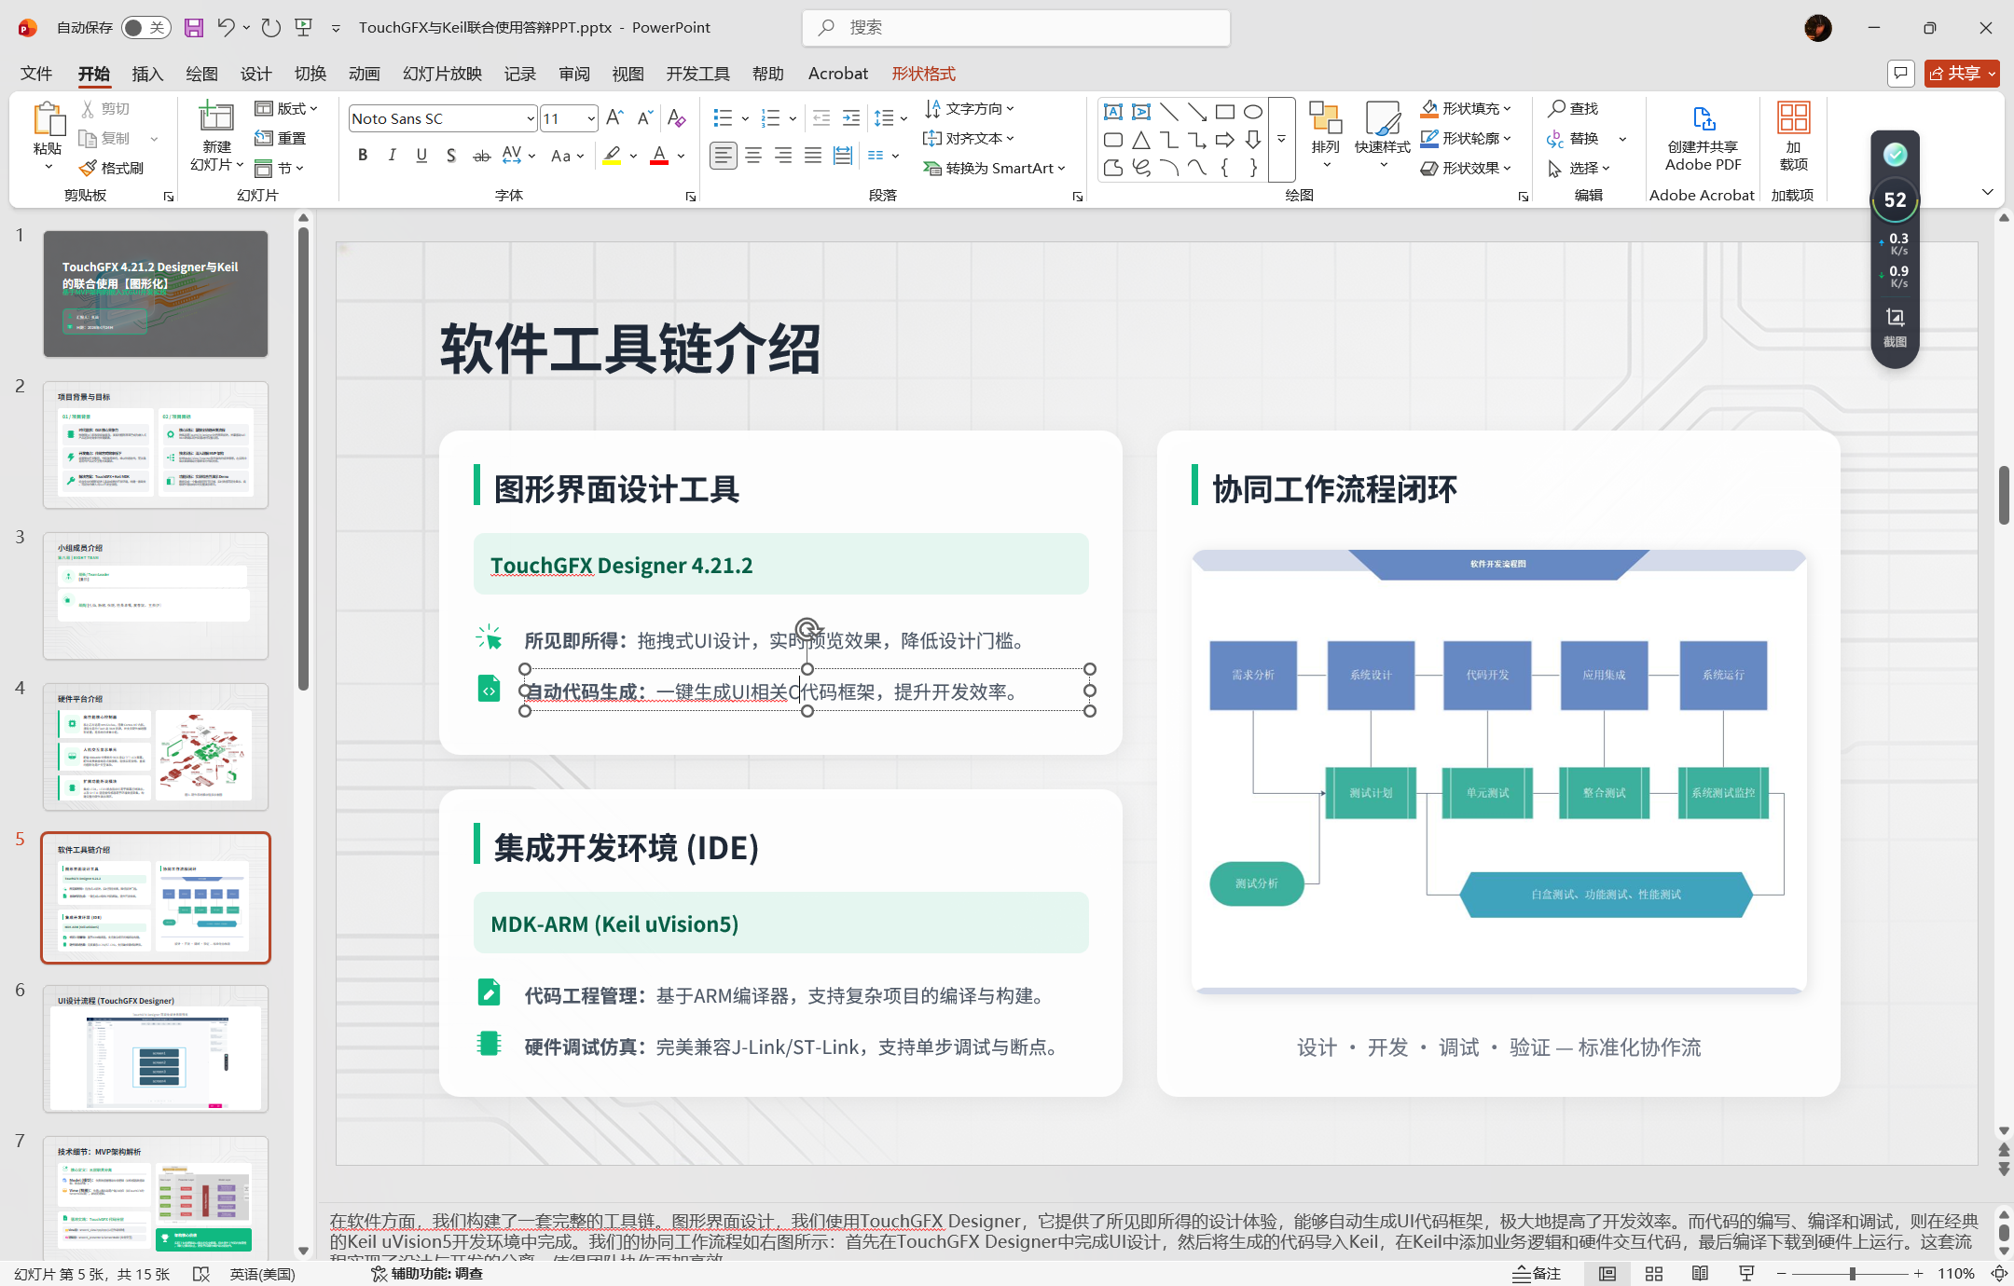Open the Noto Sans SC font dropdown
2014x1286 pixels.
point(531,118)
